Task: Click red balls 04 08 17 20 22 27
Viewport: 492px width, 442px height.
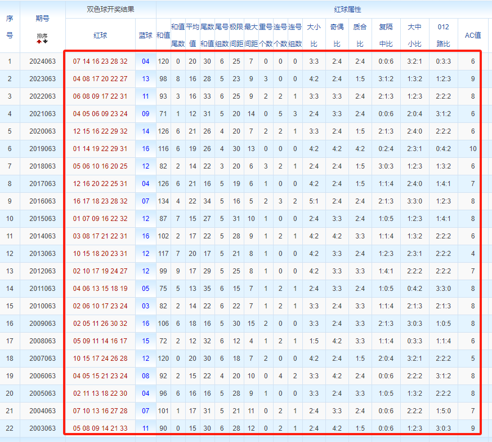Action: pos(100,79)
